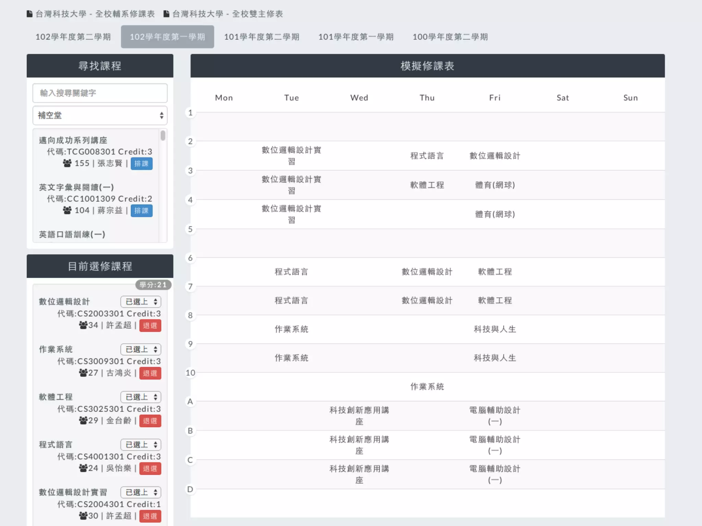Open 已選上 status dropdown for 數位邏輯設計
The width and height of the screenshot is (702, 526).
pos(141,301)
